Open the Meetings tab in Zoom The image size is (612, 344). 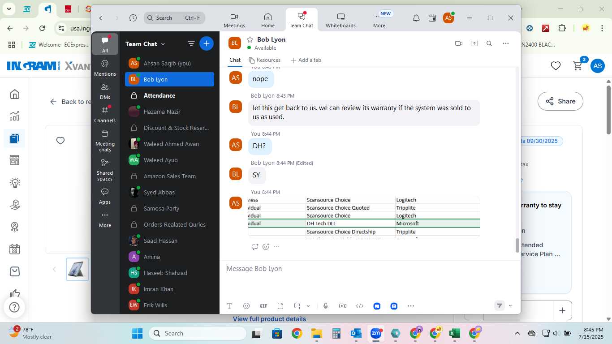tap(234, 21)
